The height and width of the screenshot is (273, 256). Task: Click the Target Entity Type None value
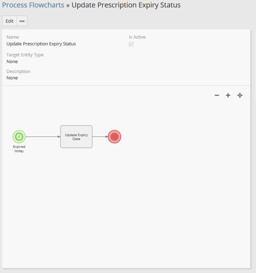click(12, 61)
